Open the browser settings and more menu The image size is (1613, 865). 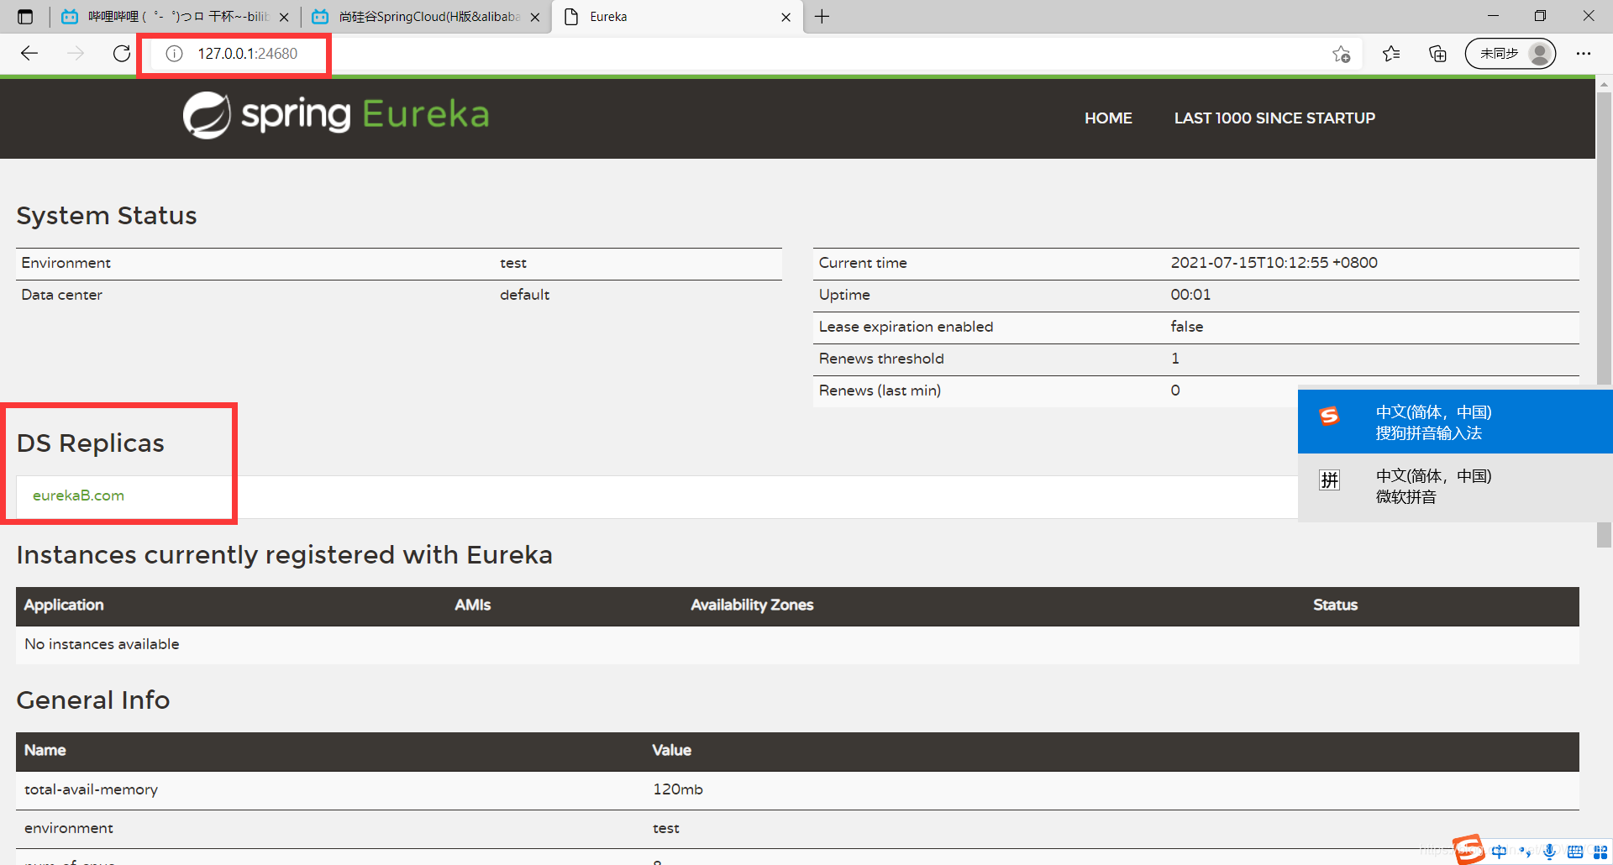point(1584,54)
